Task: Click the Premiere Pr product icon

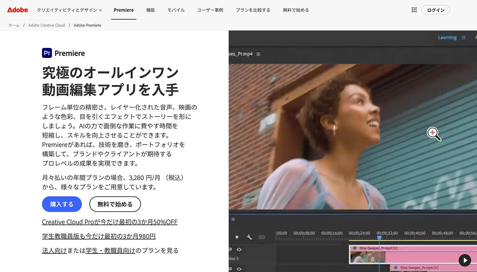Action: pyautogui.click(x=47, y=53)
